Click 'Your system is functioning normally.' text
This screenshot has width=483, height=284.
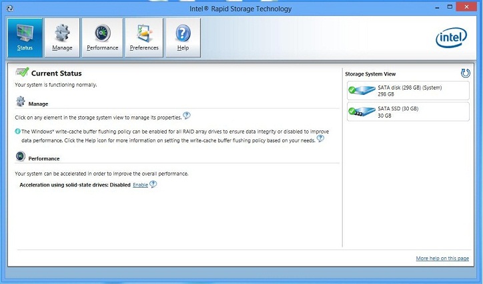point(56,85)
